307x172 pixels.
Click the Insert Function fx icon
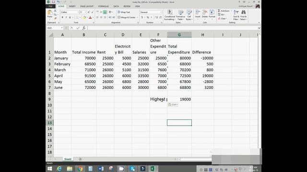(x=84, y=28)
